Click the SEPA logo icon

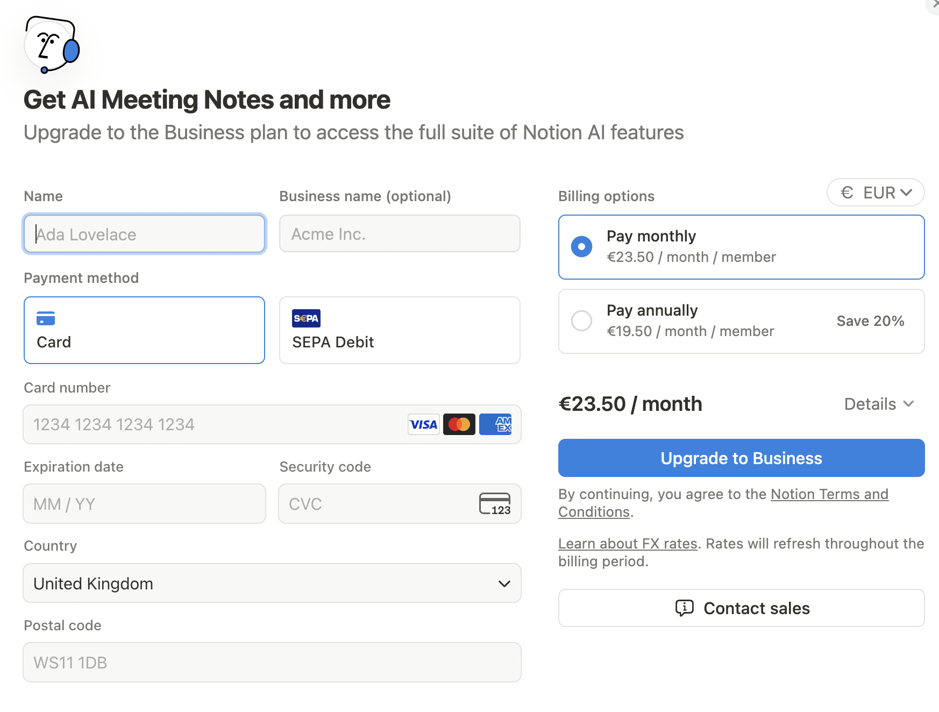coord(306,318)
